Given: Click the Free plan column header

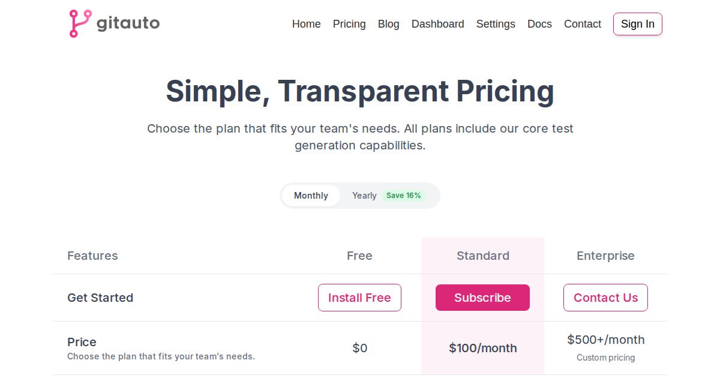Looking at the screenshot, I should pos(359,256).
